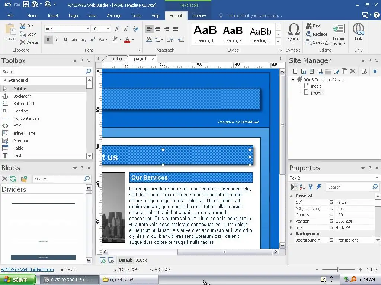Viewport: 381px width, 285px height.
Task: Apply the Heading 1 style
Action: pos(205,34)
